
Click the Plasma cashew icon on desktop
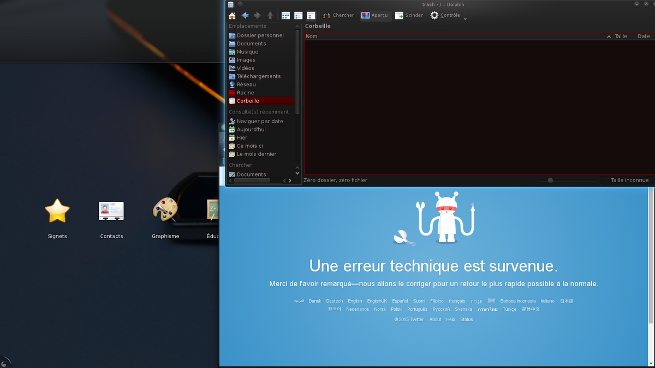(5, 362)
